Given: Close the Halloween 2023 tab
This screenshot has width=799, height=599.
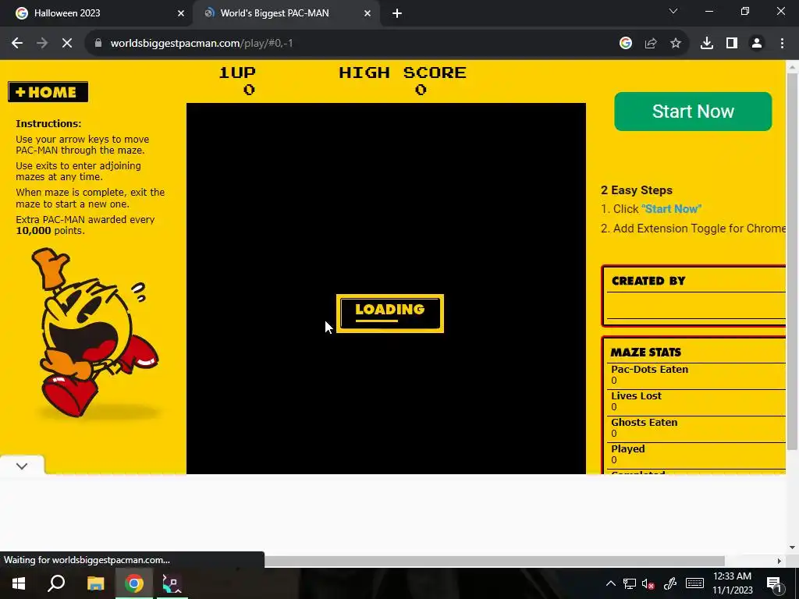Looking at the screenshot, I should coord(181,13).
